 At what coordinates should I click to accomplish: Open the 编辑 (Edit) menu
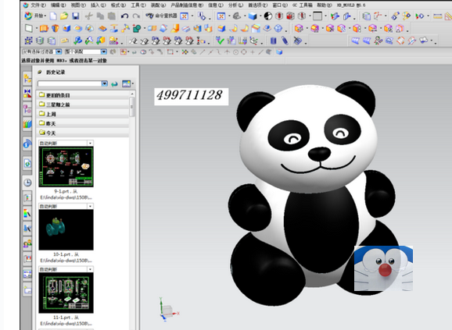coord(58,5)
